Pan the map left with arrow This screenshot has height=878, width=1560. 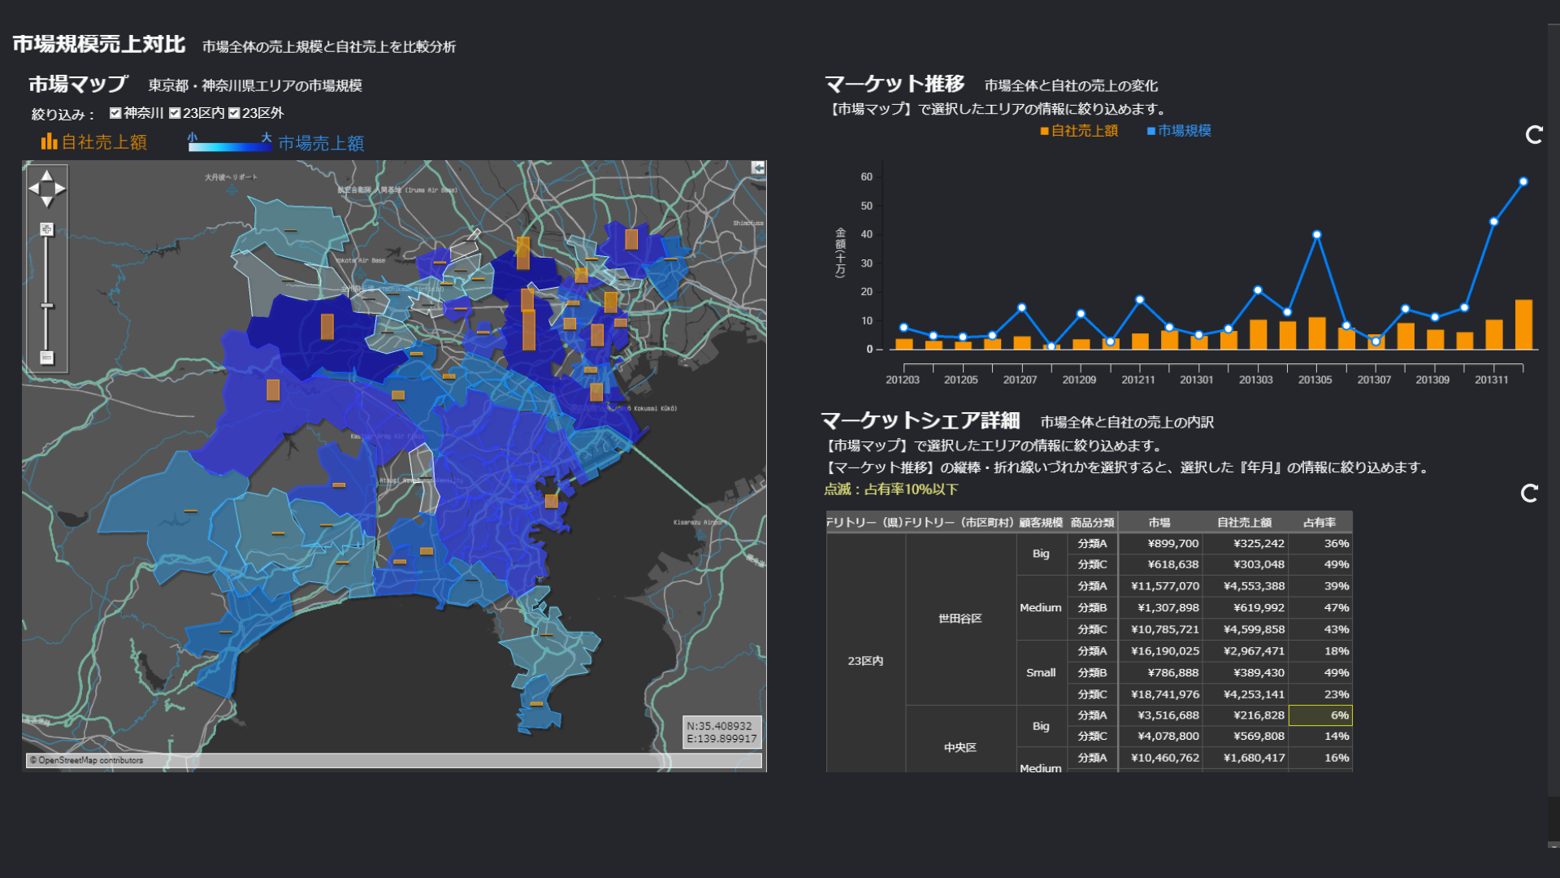(x=33, y=189)
